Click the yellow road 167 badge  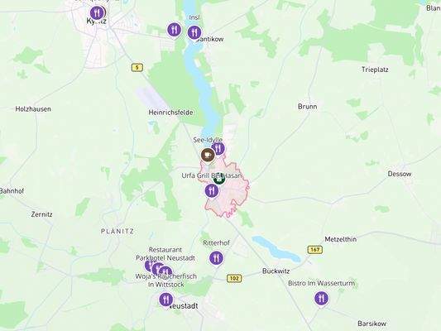point(315,249)
